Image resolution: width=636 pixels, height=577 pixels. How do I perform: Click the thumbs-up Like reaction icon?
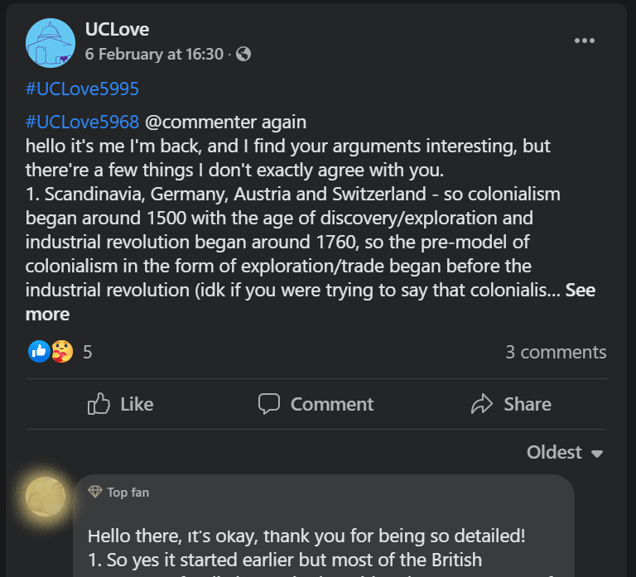[x=39, y=352]
